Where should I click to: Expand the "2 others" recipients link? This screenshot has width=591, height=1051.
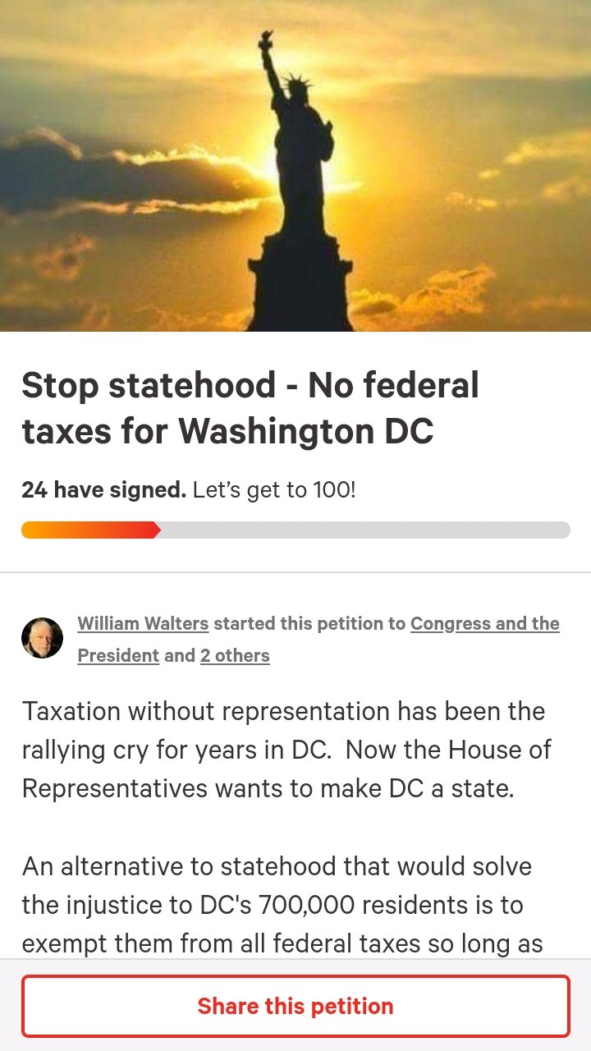click(x=235, y=655)
